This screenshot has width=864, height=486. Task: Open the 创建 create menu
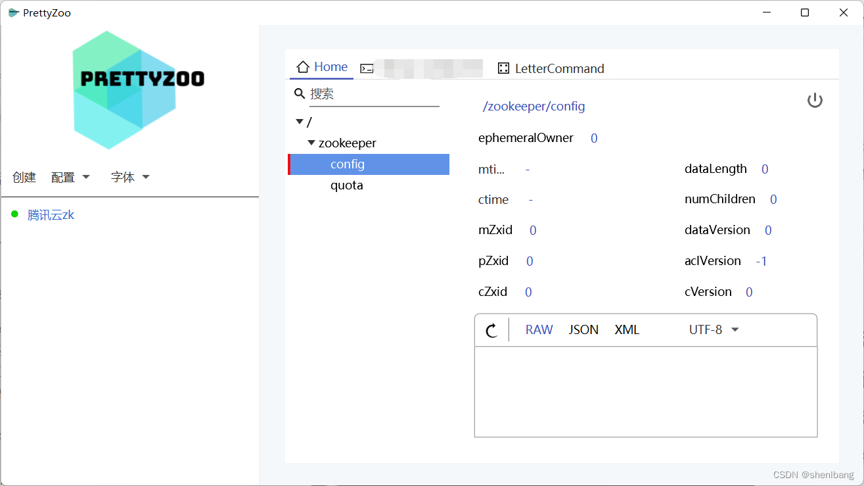(24, 176)
